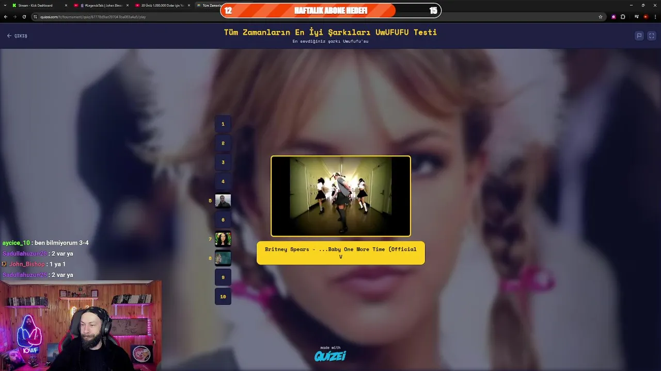Click the 'En sevdiğiniz şarkı Umufufu'su' subtitle
The width and height of the screenshot is (661, 371).
point(330,41)
